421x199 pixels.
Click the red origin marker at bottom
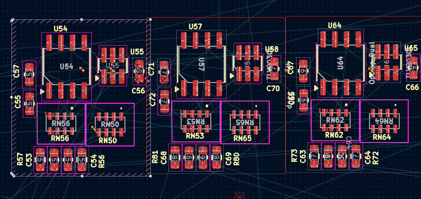tap(239, 196)
